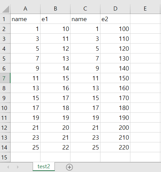Select column E header

tap(145, 9)
